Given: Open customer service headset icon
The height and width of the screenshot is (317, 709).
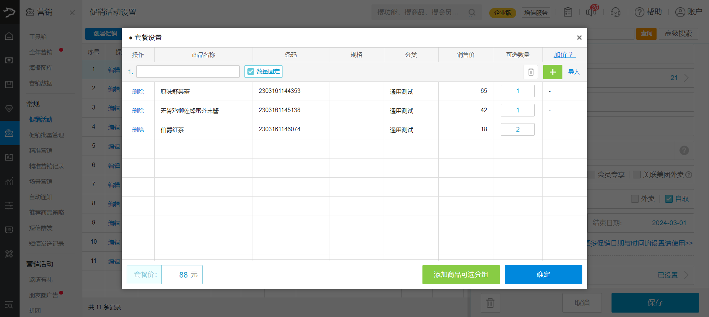Looking at the screenshot, I should [x=616, y=12].
